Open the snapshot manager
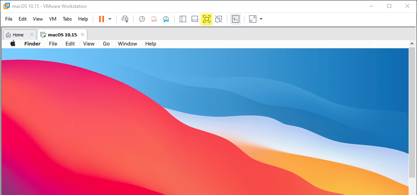This screenshot has height=195, width=417. point(166,19)
